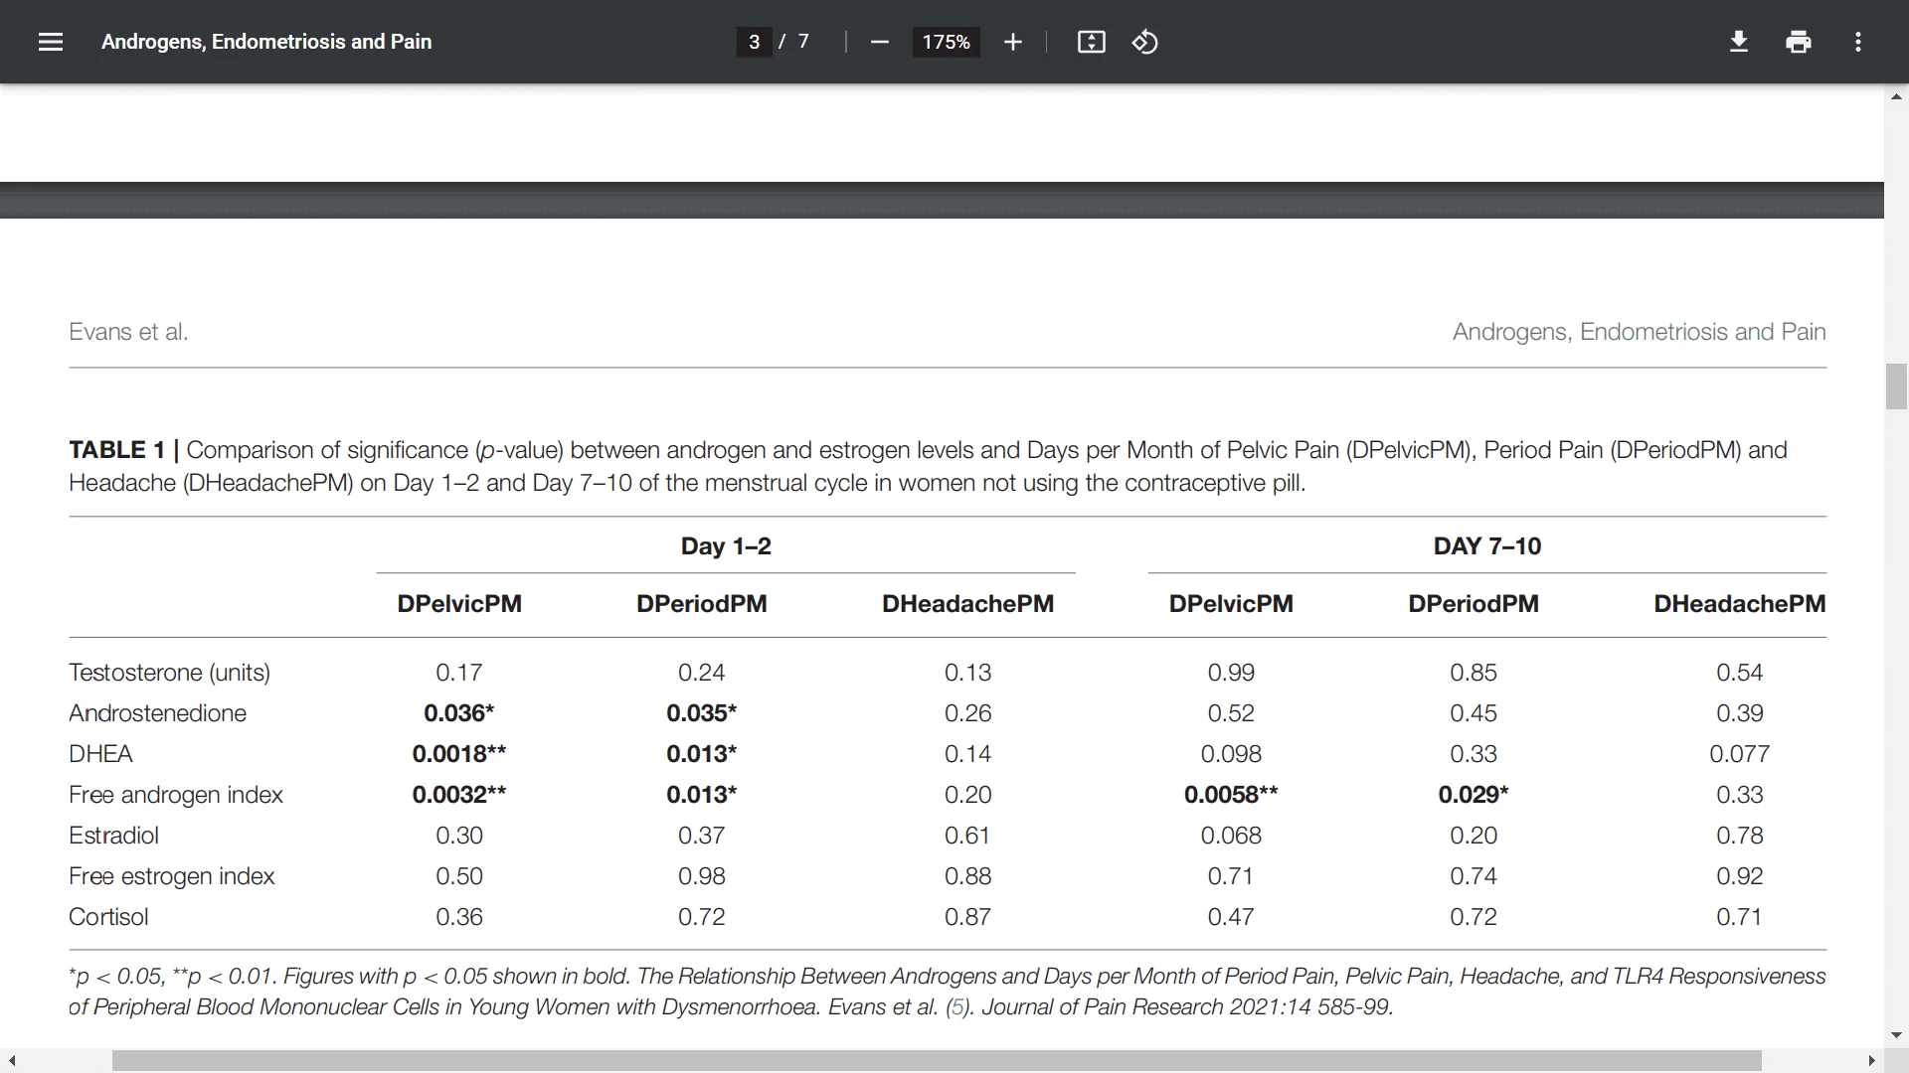Click the value 0.098 in DHEA row

pyautogui.click(x=1231, y=754)
